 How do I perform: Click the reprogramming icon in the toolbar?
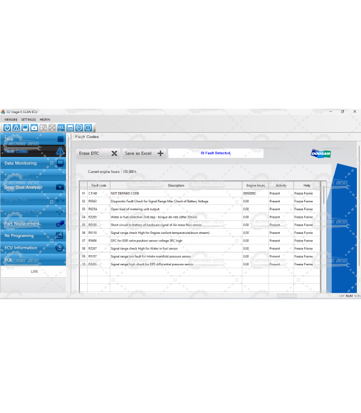coord(70,128)
